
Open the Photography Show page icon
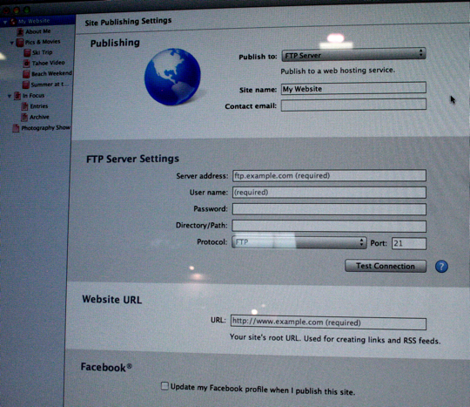click(x=16, y=128)
